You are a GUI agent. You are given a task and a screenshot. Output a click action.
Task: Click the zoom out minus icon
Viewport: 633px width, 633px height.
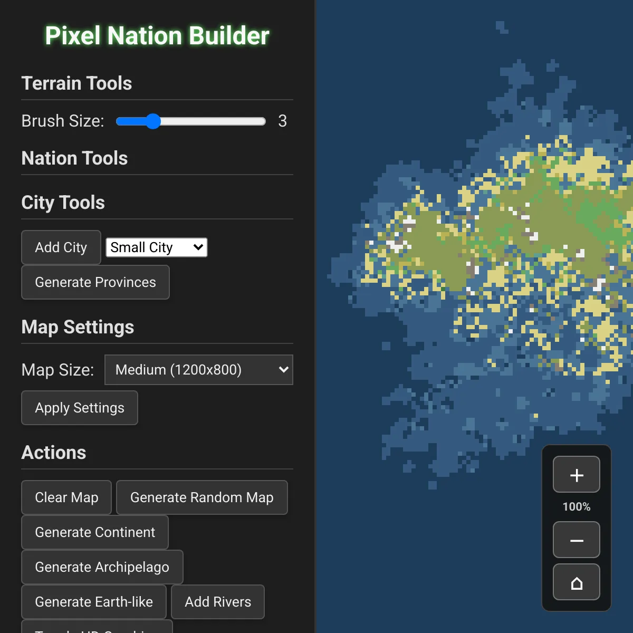point(577,540)
